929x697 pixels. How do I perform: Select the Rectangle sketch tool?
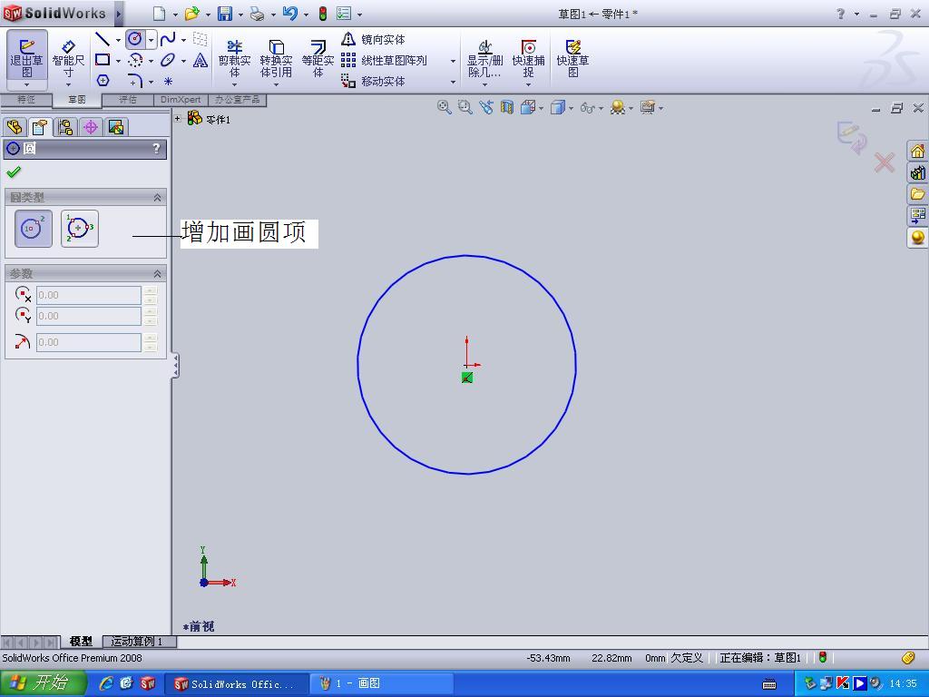[103, 60]
